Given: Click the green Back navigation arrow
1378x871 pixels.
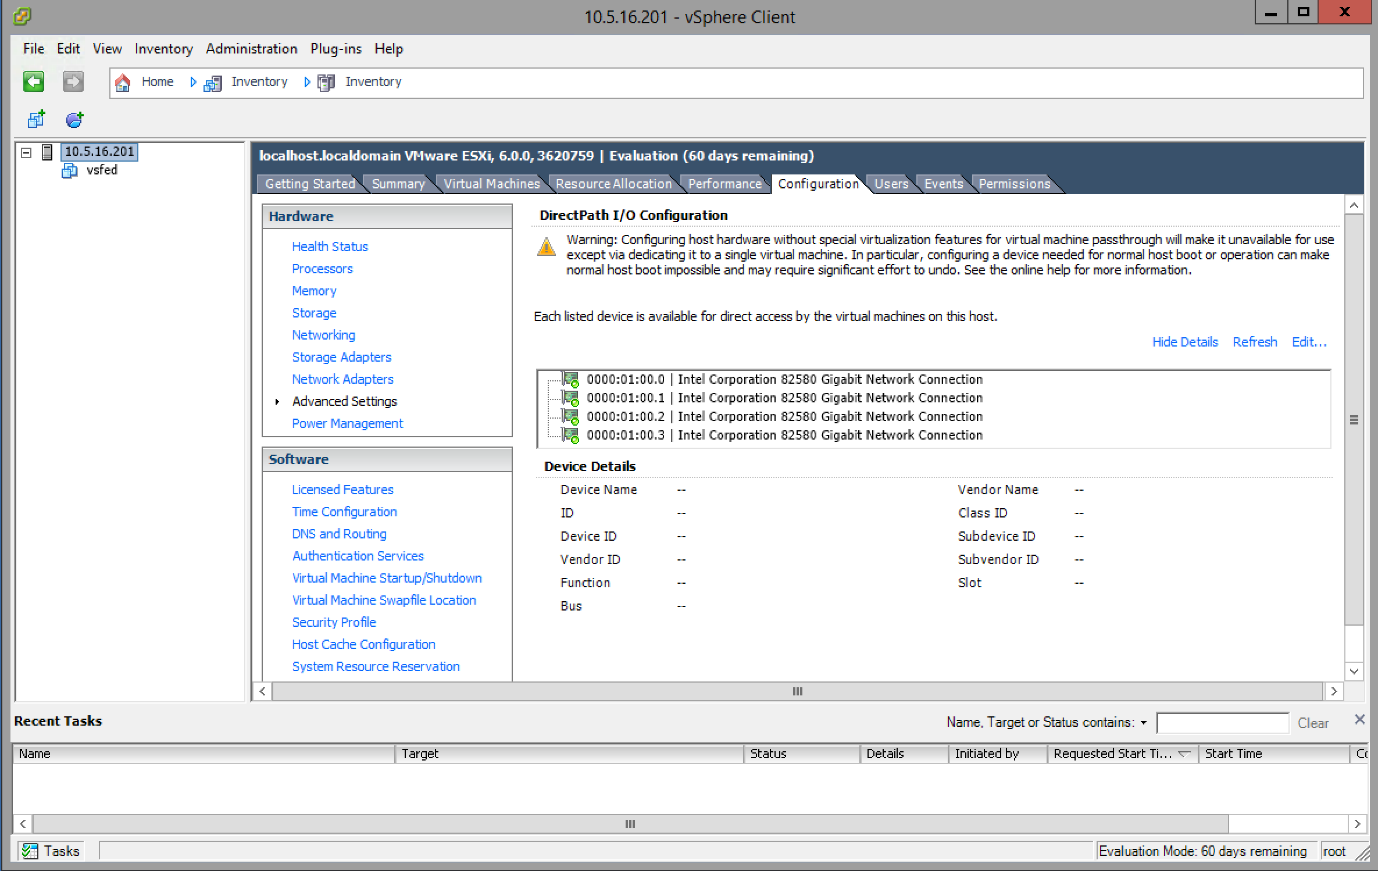Looking at the screenshot, I should [x=34, y=81].
